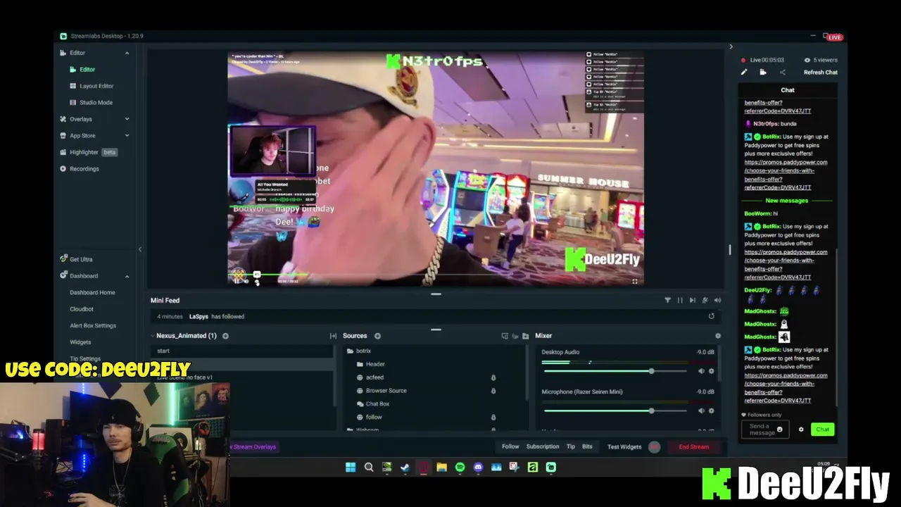Test a Subscription alert

tap(543, 446)
